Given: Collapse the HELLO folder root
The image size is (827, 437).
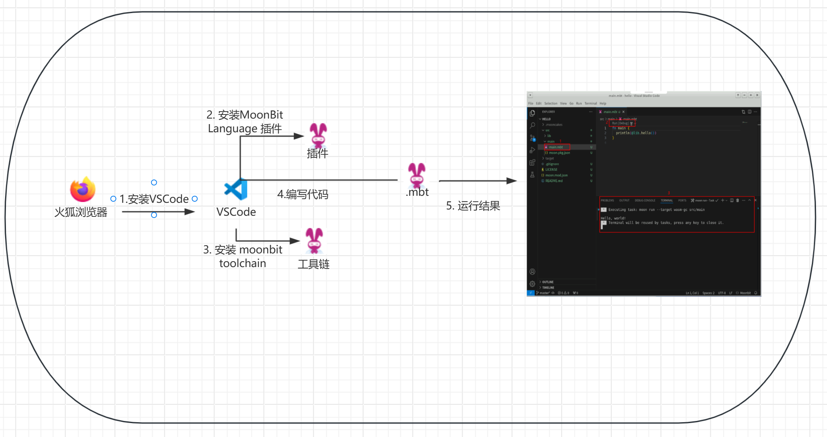Looking at the screenshot, I should click(x=546, y=119).
